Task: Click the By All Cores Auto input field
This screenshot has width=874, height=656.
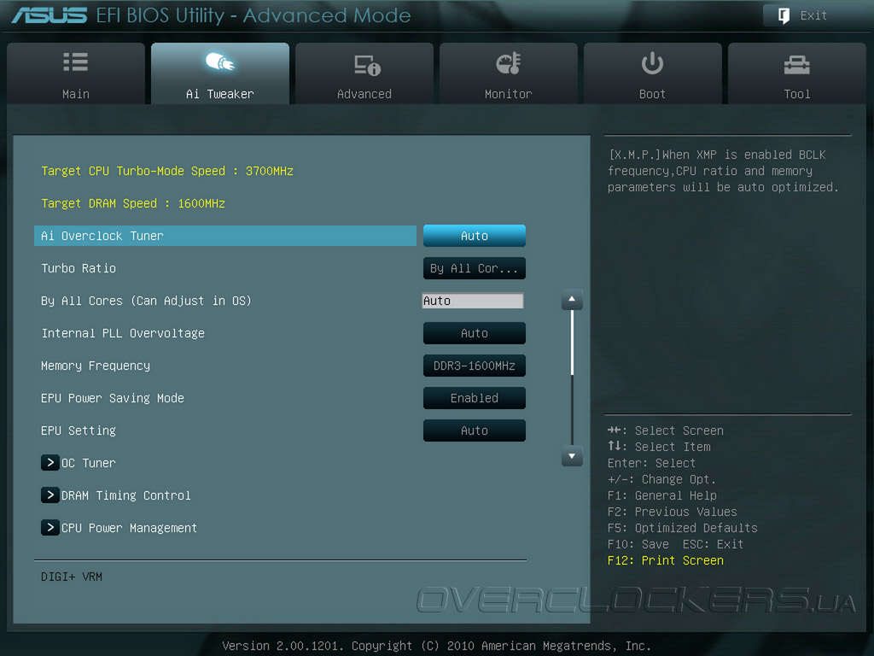Action: pyautogui.click(x=473, y=301)
